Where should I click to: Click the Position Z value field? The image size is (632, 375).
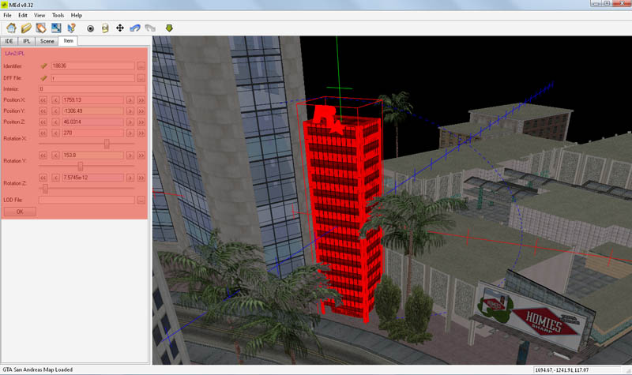pos(87,122)
